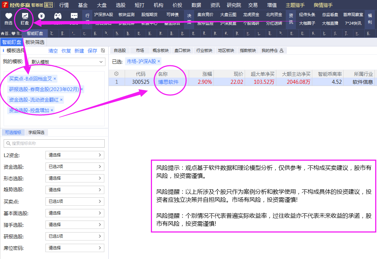Click the 恢复 link

click(66, 51)
